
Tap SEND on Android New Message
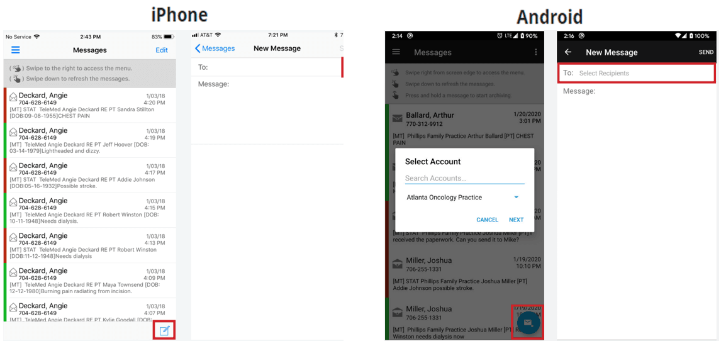tap(706, 52)
